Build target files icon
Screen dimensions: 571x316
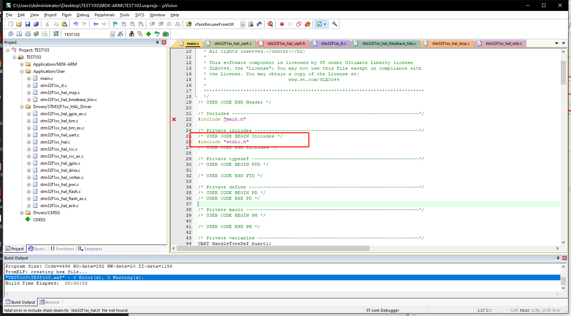pyautogui.click(x=19, y=34)
